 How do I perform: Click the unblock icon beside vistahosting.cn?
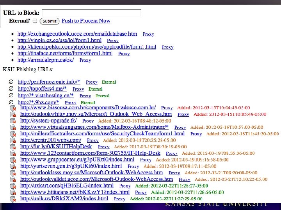(11, 95)
